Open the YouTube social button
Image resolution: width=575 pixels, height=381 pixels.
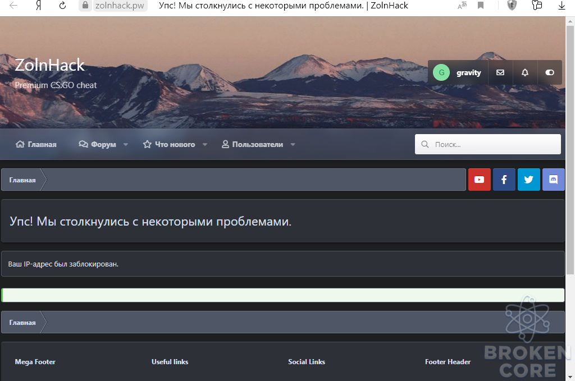pyautogui.click(x=480, y=180)
